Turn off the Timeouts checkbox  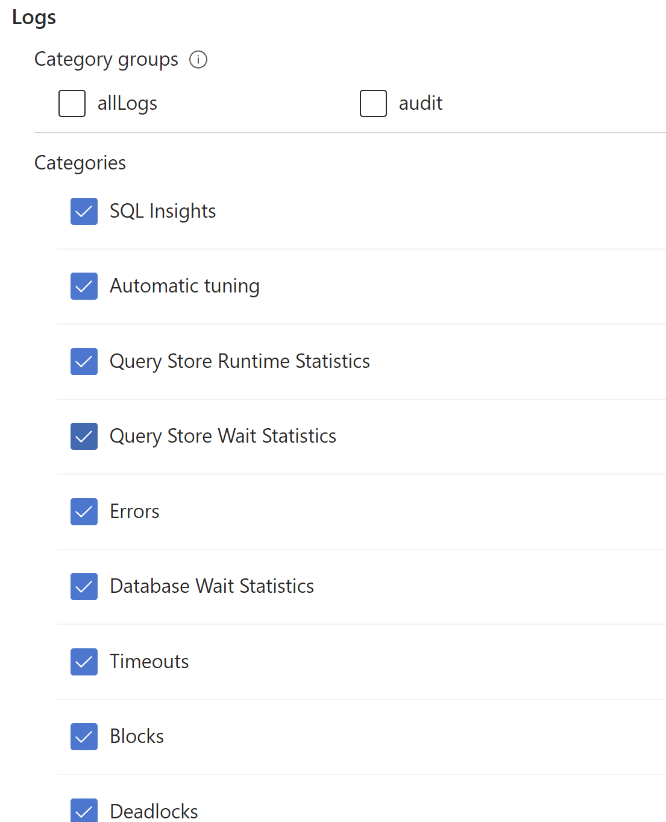click(84, 662)
